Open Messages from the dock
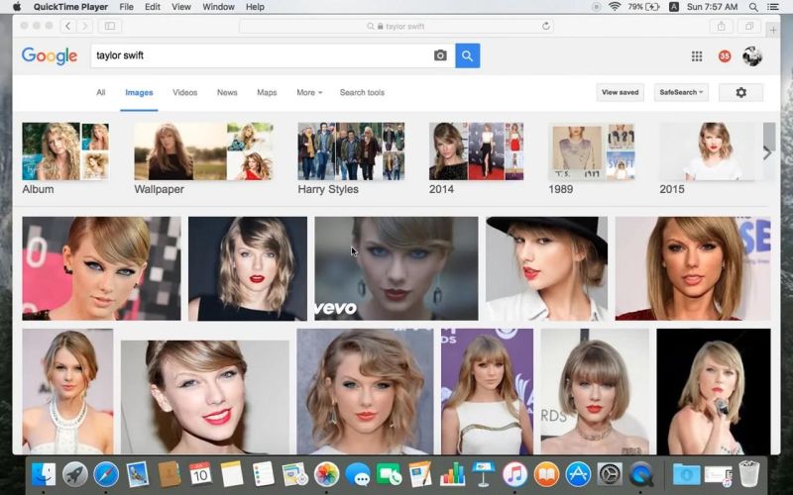The width and height of the screenshot is (793, 495). [x=358, y=475]
